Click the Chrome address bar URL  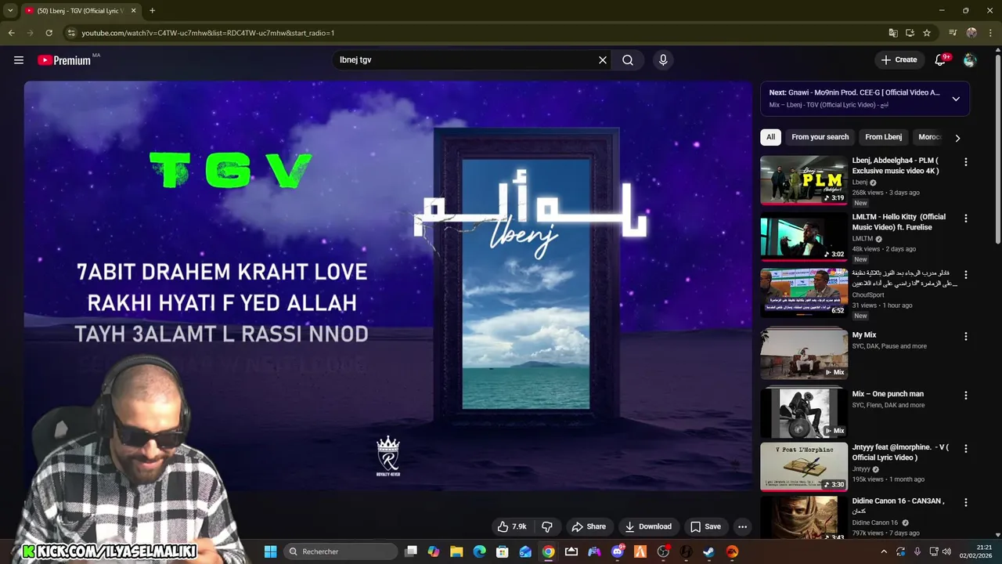208,33
